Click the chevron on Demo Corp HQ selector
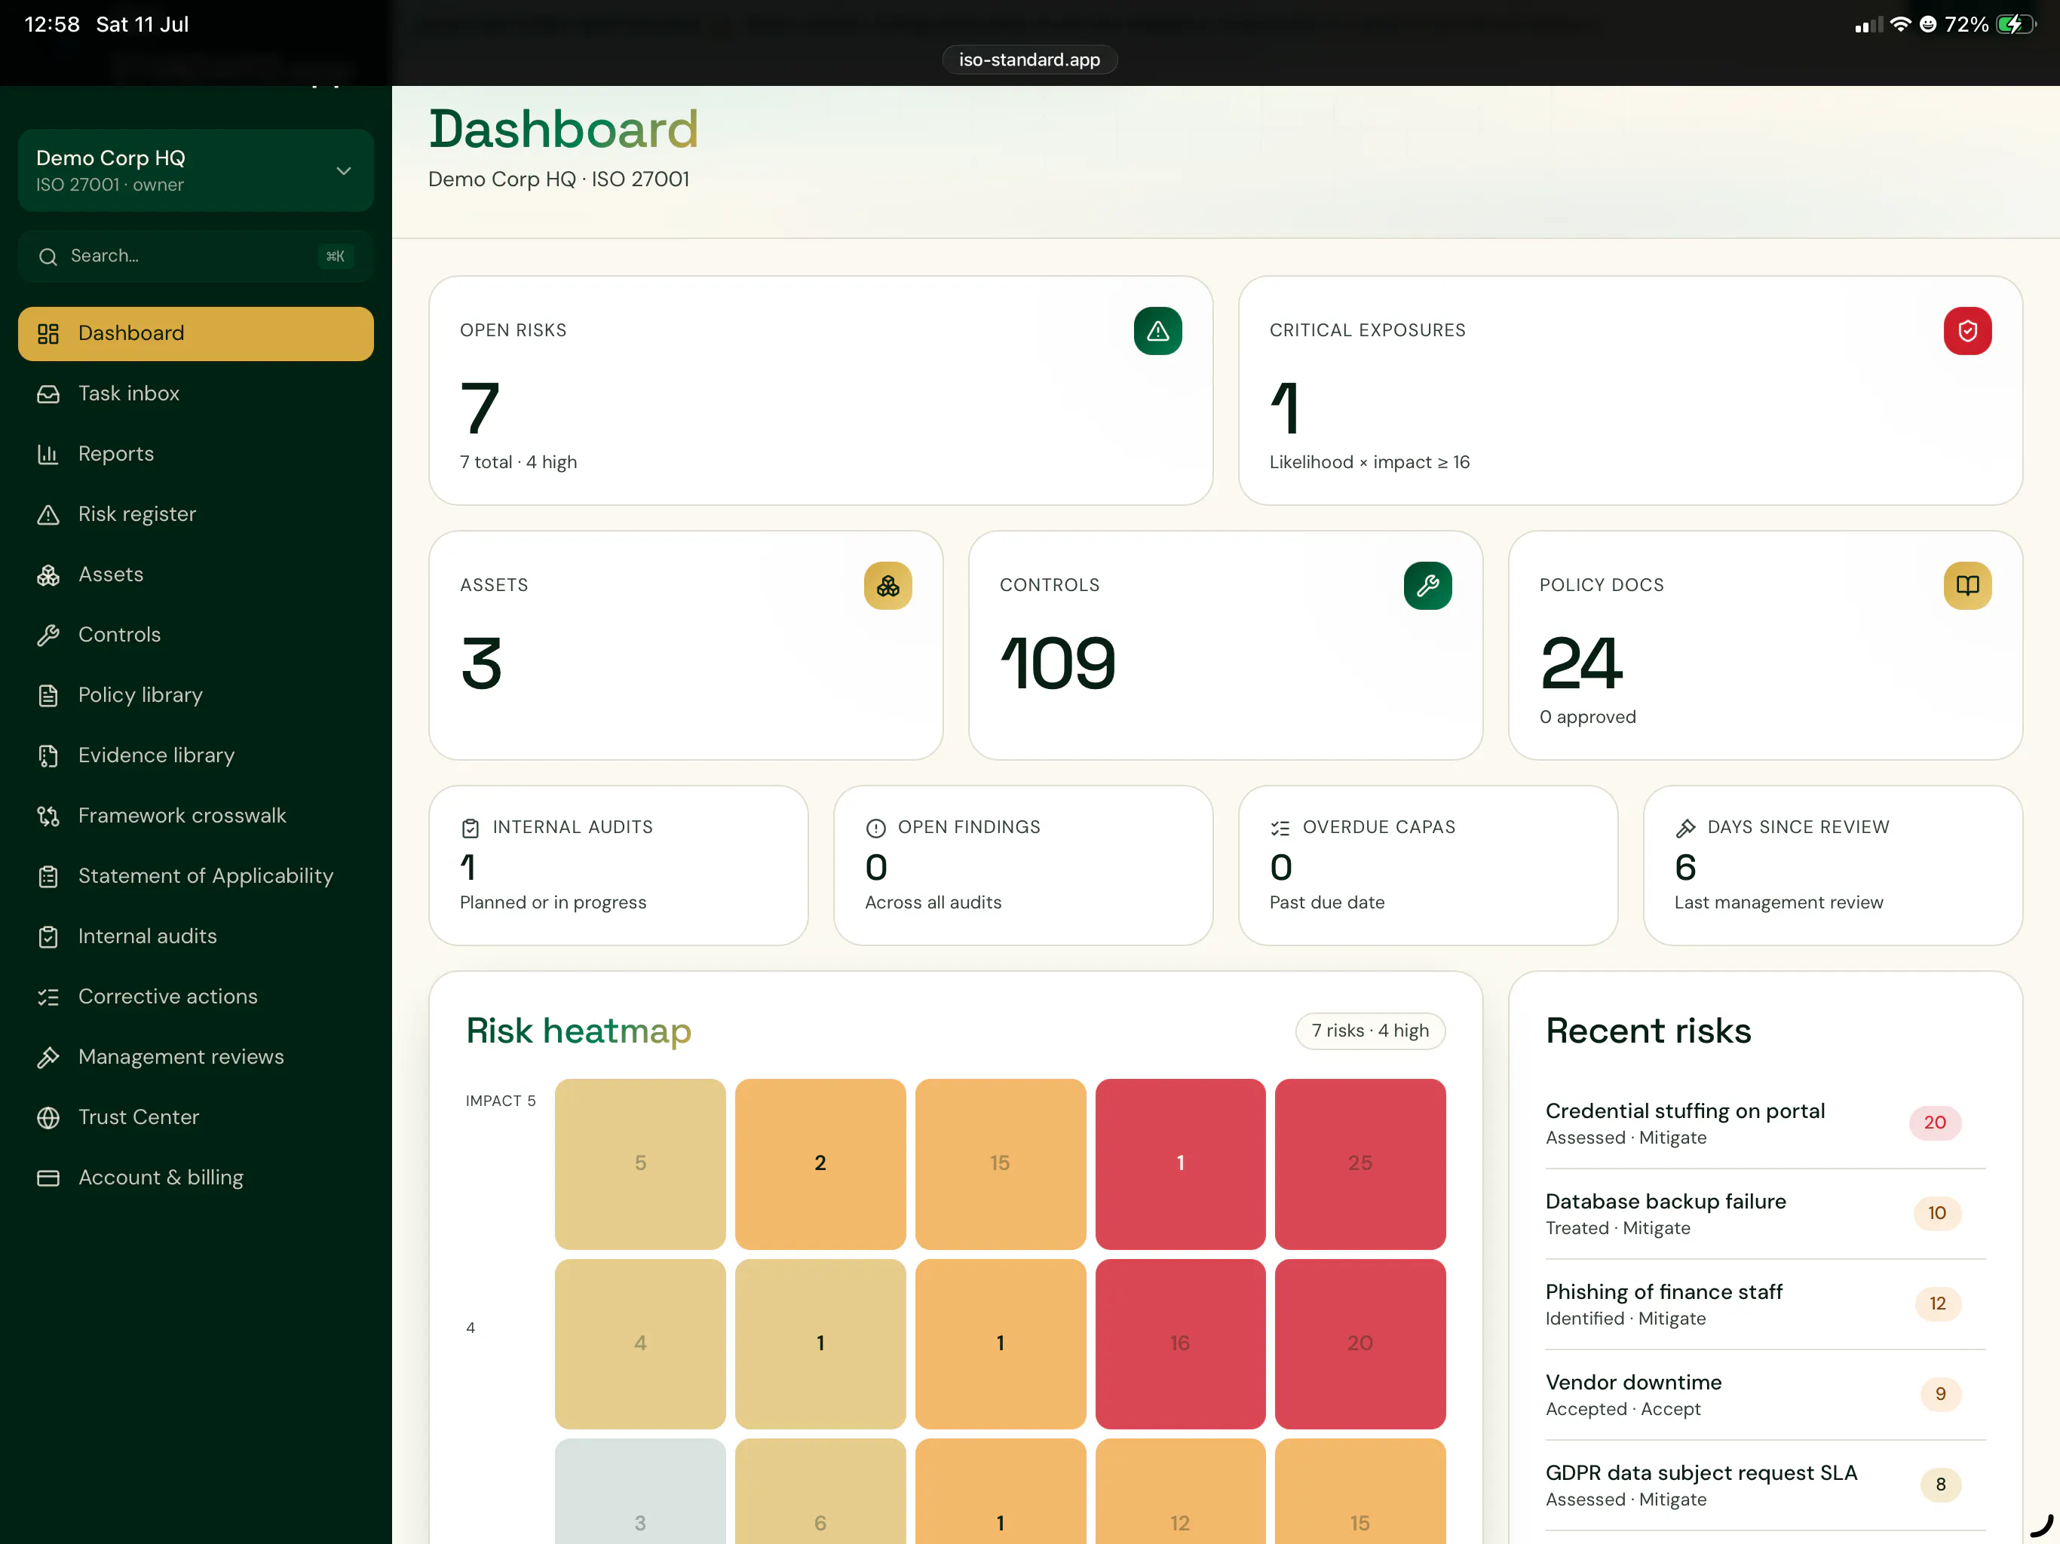 point(344,170)
